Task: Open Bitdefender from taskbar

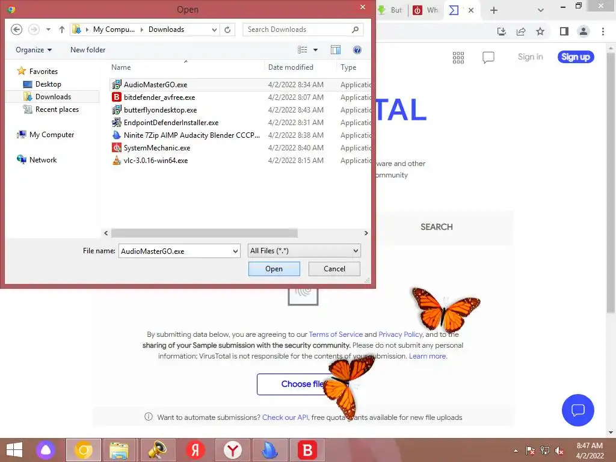Action: click(307, 450)
